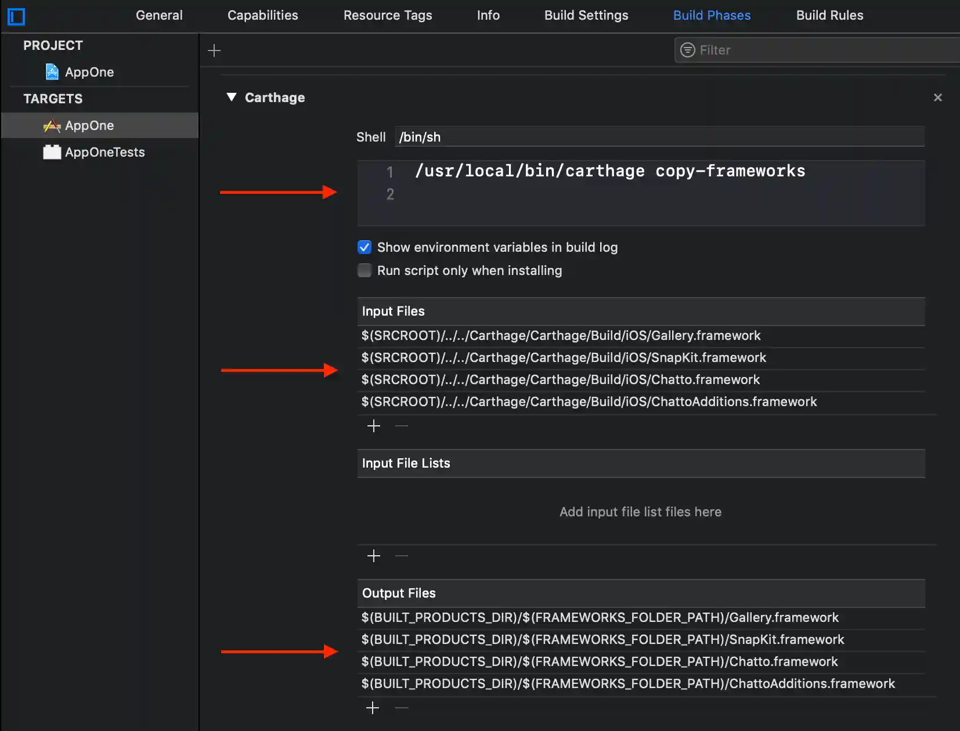Image resolution: width=960 pixels, height=731 pixels.
Task: Click the Shell path input field
Action: point(659,137)
